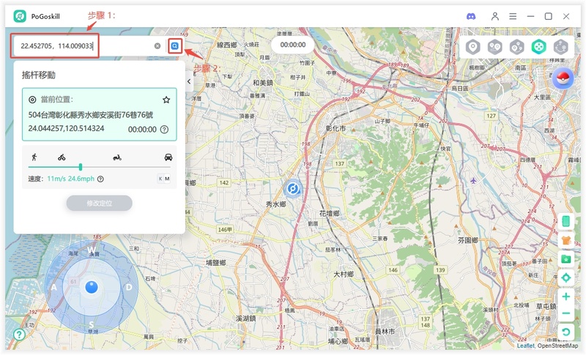
Task: Select the bicycle speed preset
Action: click(62, 157)
